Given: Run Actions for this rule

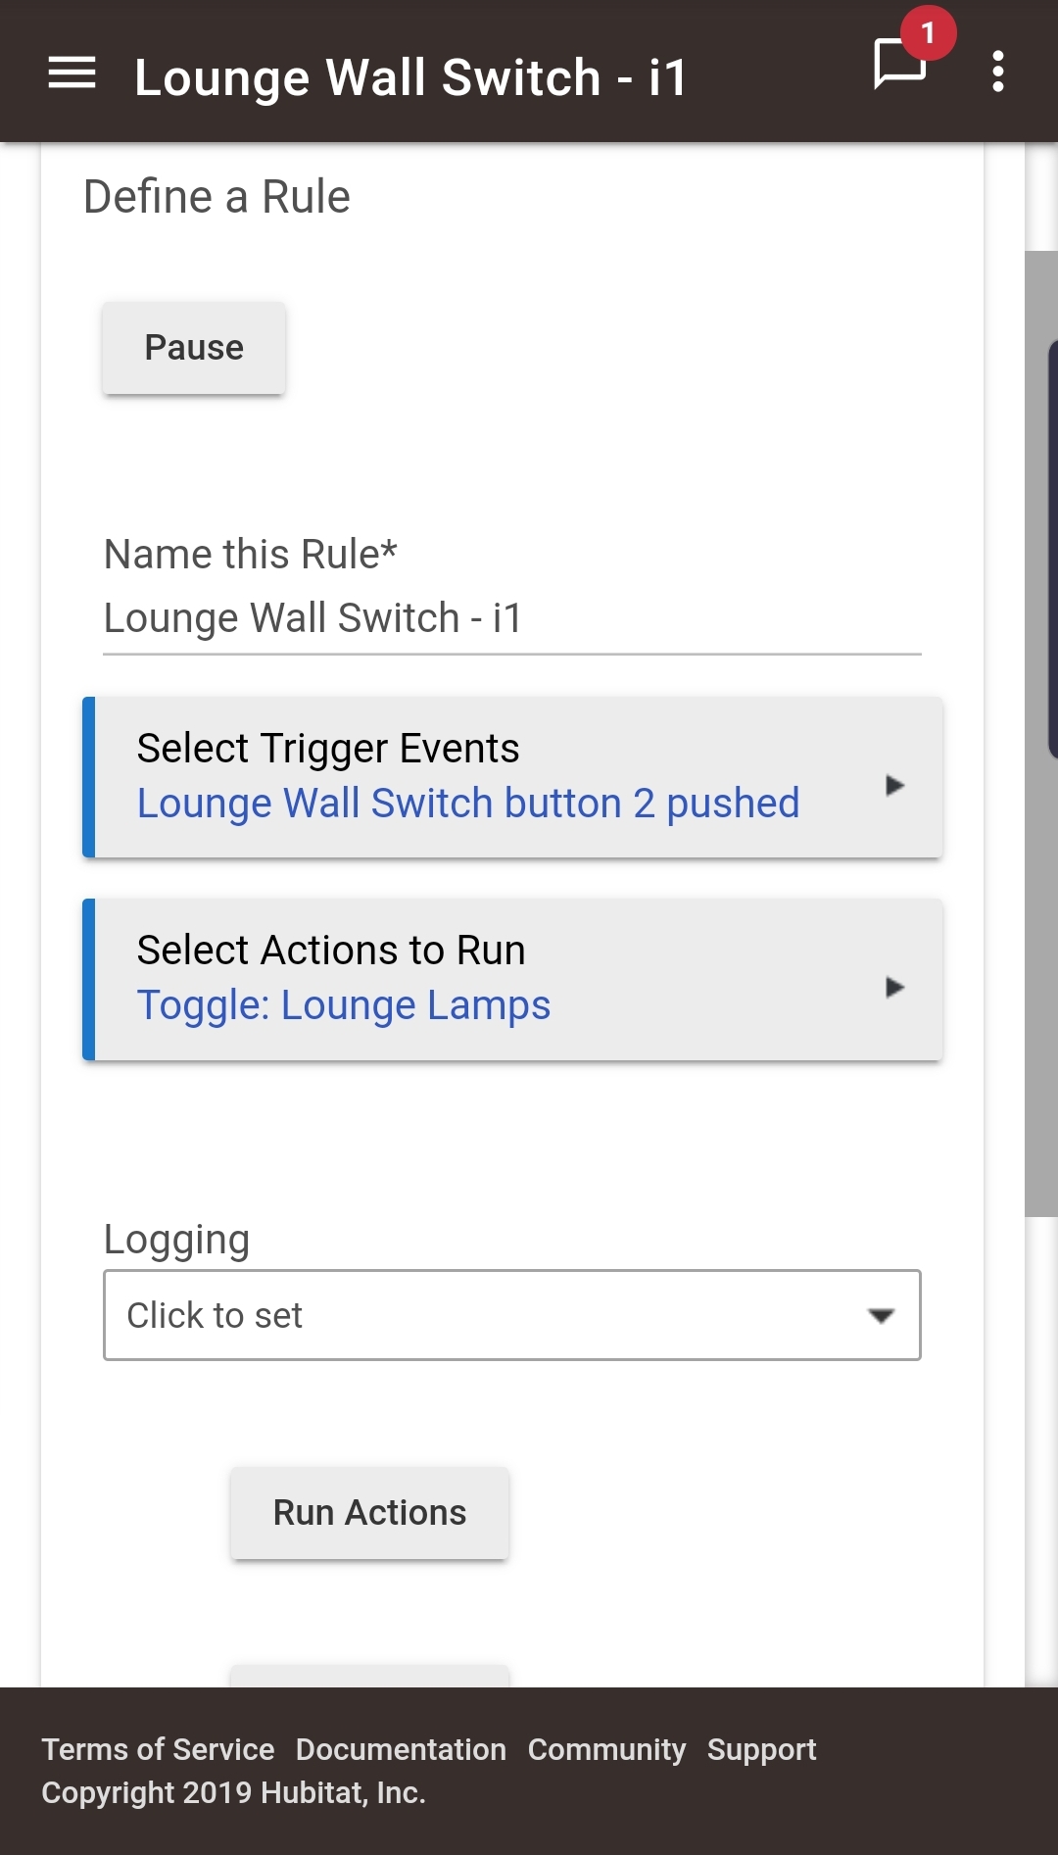Looking at the screenshot, I should click(369, 1512).
